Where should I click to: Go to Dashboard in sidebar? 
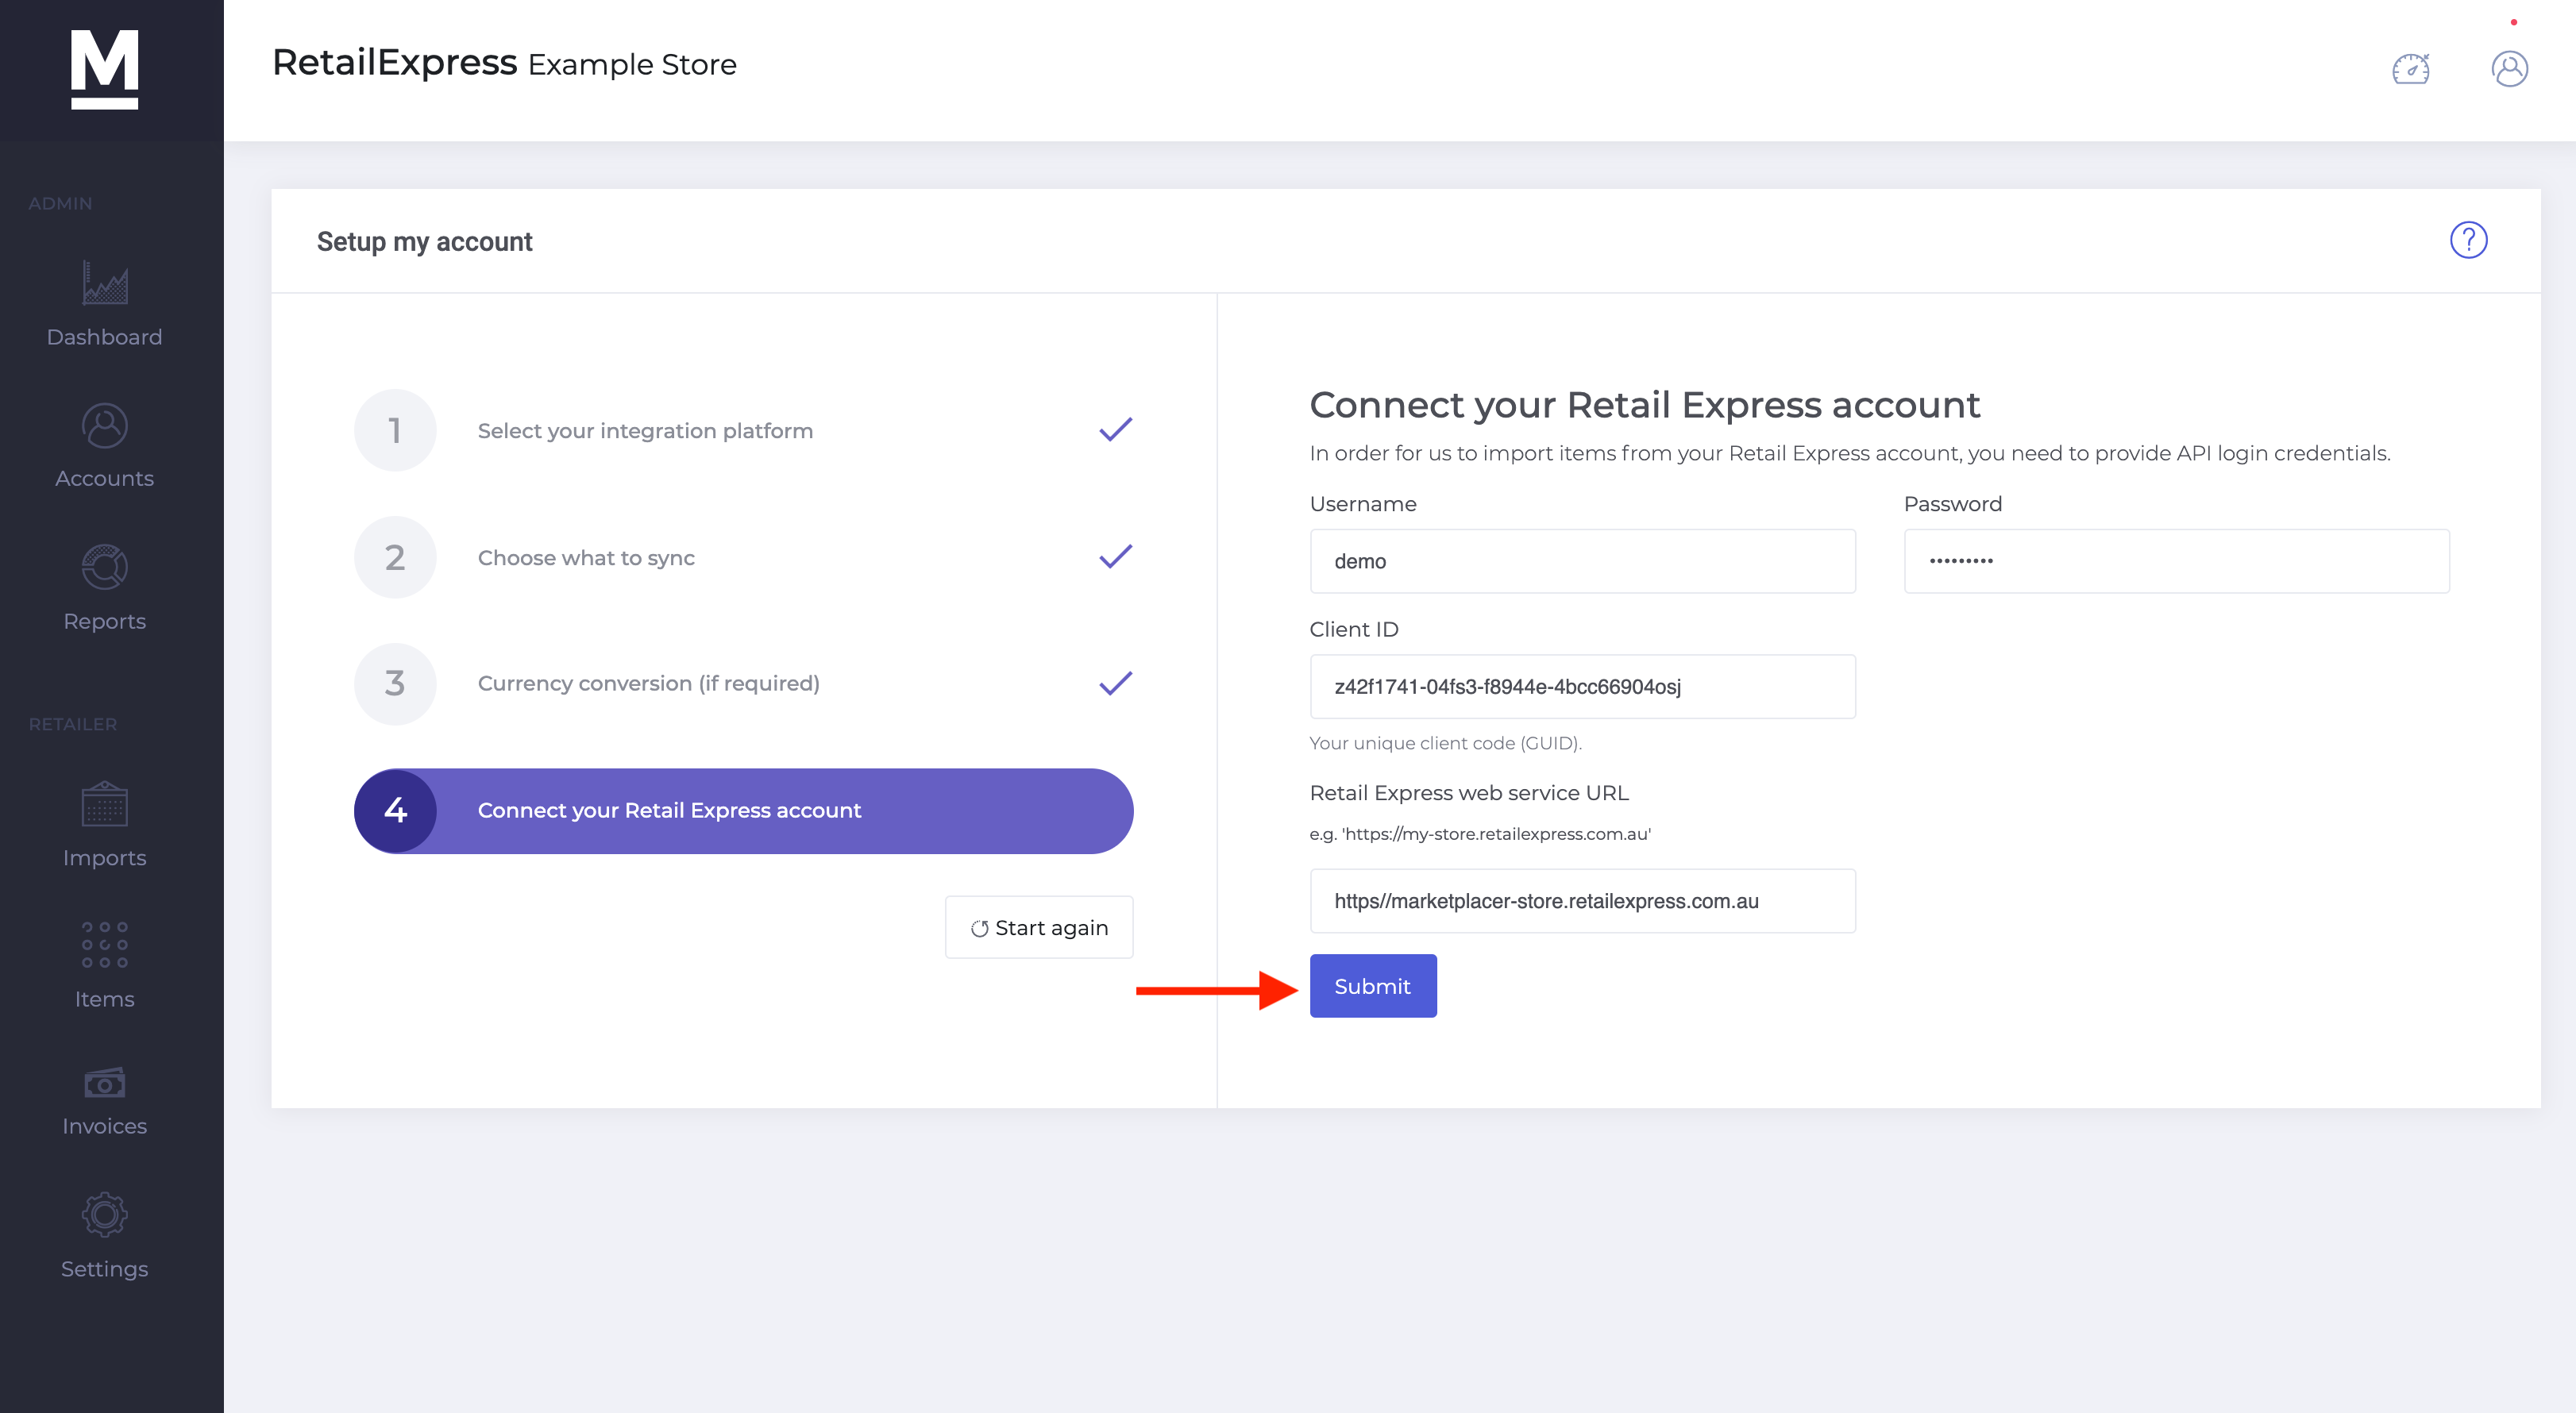[x=104, y=337]
